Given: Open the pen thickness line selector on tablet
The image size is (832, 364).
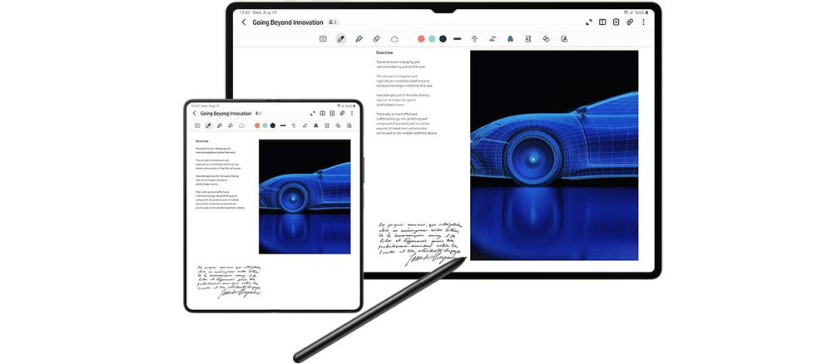Looking at the screenshot, I should [457, 39].
